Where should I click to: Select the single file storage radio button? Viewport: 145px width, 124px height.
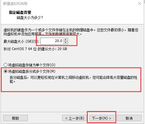(5, 65)
